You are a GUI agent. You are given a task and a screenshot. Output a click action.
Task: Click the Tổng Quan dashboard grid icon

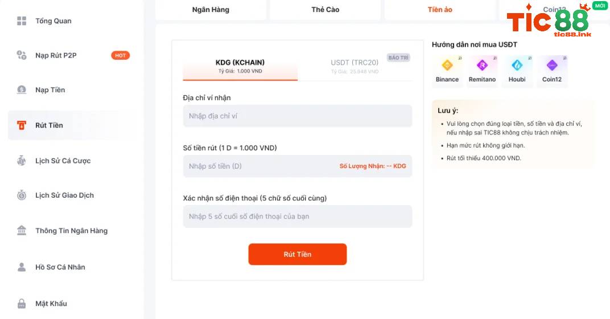pos(22,21)
